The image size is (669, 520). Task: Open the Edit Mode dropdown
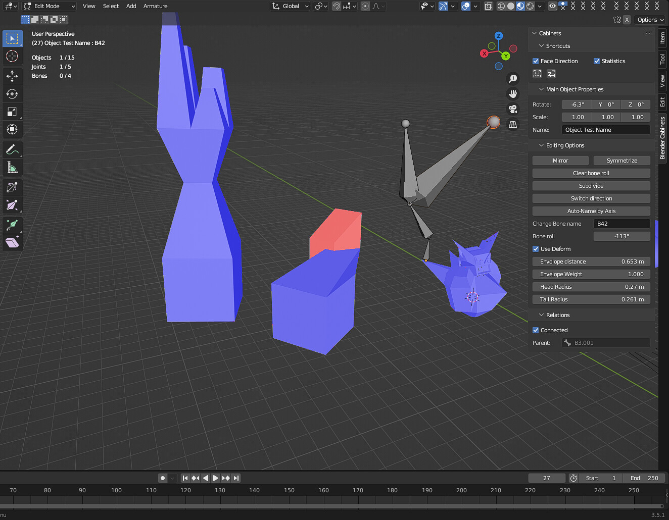click(50, 6)
